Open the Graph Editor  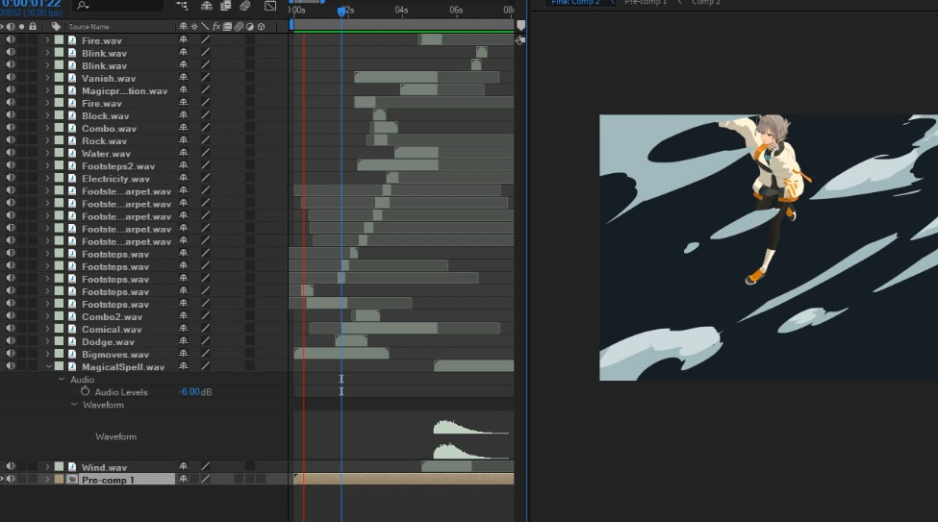[270, 6]
